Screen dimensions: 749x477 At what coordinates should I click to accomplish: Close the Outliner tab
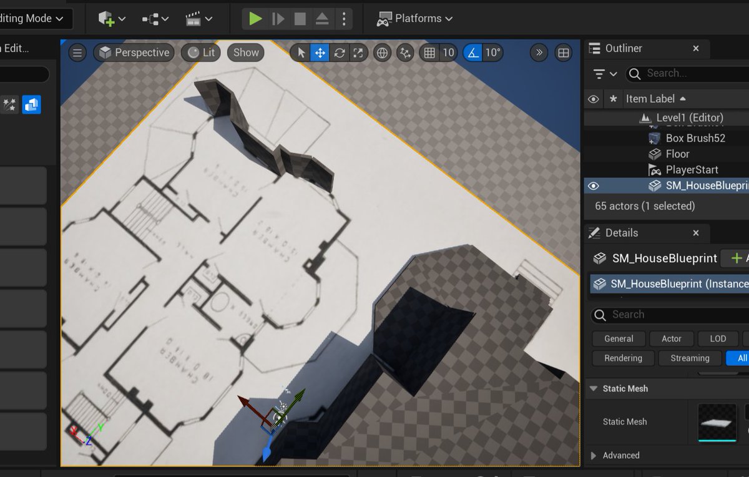pos(696,48)
